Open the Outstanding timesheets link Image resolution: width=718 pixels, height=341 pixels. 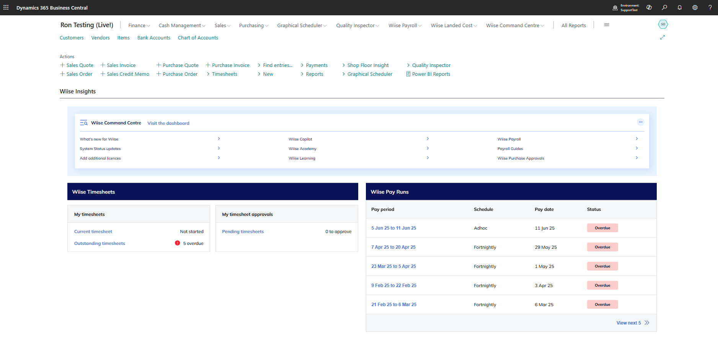100,243
